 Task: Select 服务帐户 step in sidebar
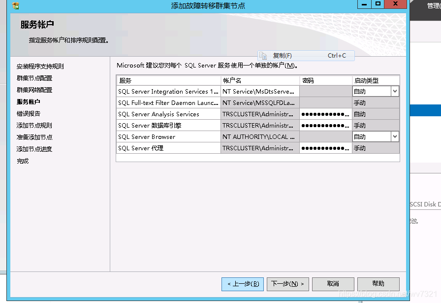click(29, 101)
